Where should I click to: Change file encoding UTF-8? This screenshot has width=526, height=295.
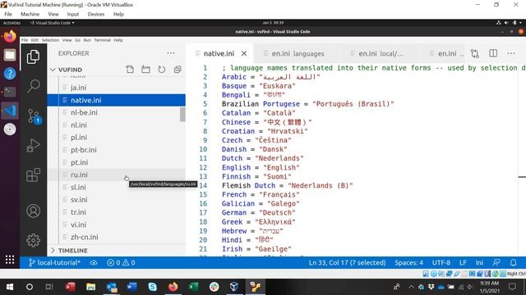pyautogui.click(x=441, y=262)
